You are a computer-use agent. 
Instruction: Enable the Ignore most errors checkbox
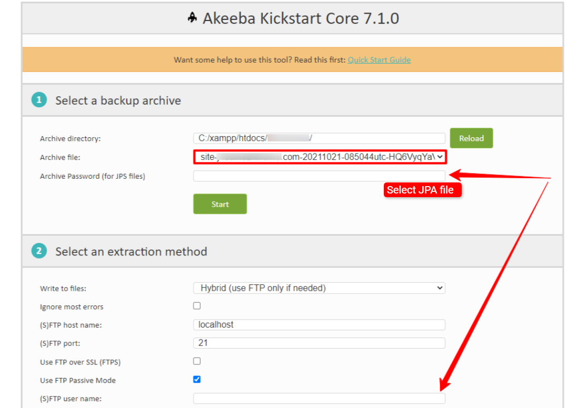click(197, 306)
